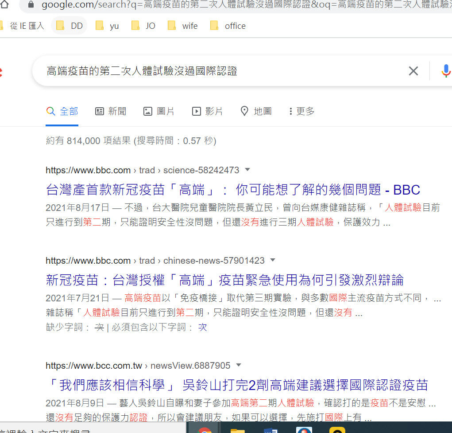The height and width of the screenshot is (433, 452).
Task: Open the wife bookmarks folder
Action: (x=182, y=26)
